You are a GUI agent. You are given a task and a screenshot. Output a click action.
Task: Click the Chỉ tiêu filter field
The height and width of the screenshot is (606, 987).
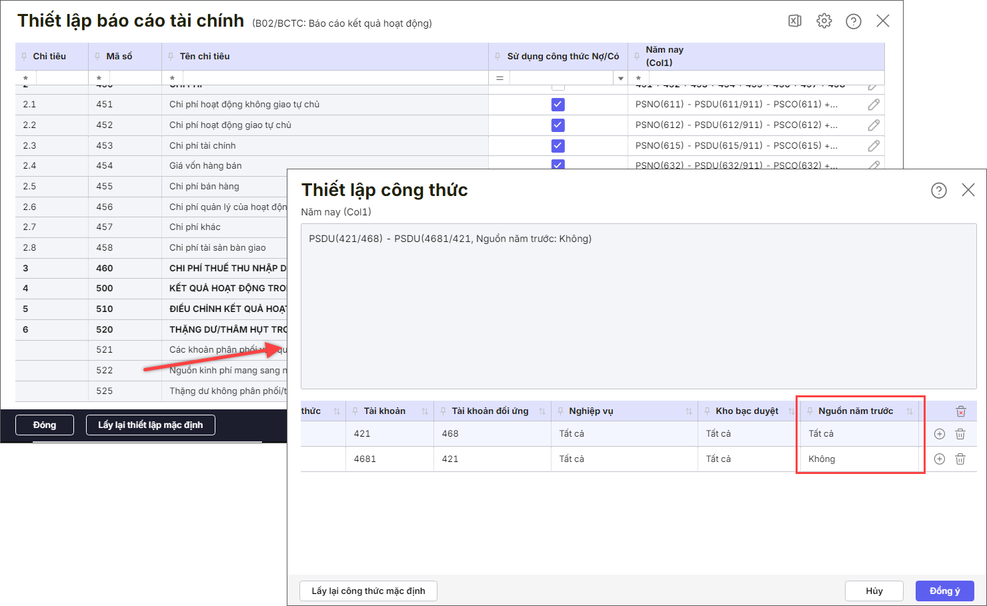[x=61, y=79]
